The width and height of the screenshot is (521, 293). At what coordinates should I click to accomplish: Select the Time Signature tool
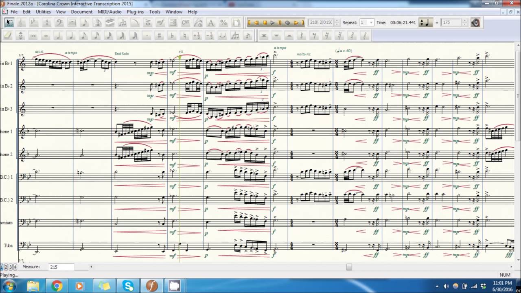(x=47, y=23)
